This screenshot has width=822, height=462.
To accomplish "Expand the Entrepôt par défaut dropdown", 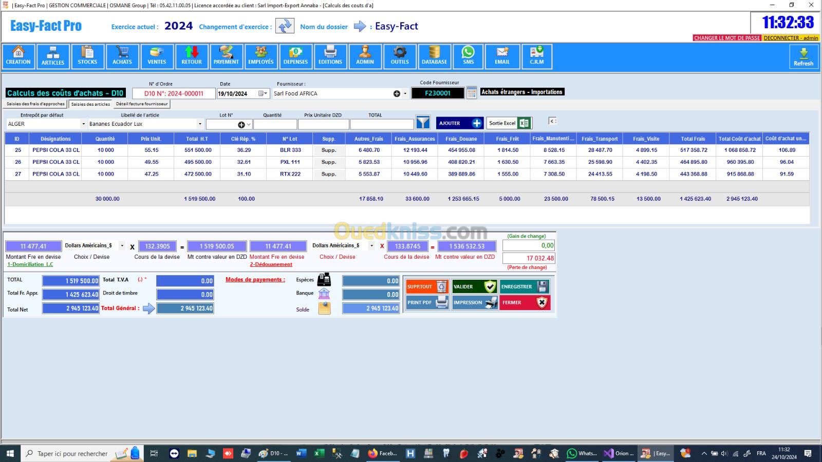I will tap(83, 124).
